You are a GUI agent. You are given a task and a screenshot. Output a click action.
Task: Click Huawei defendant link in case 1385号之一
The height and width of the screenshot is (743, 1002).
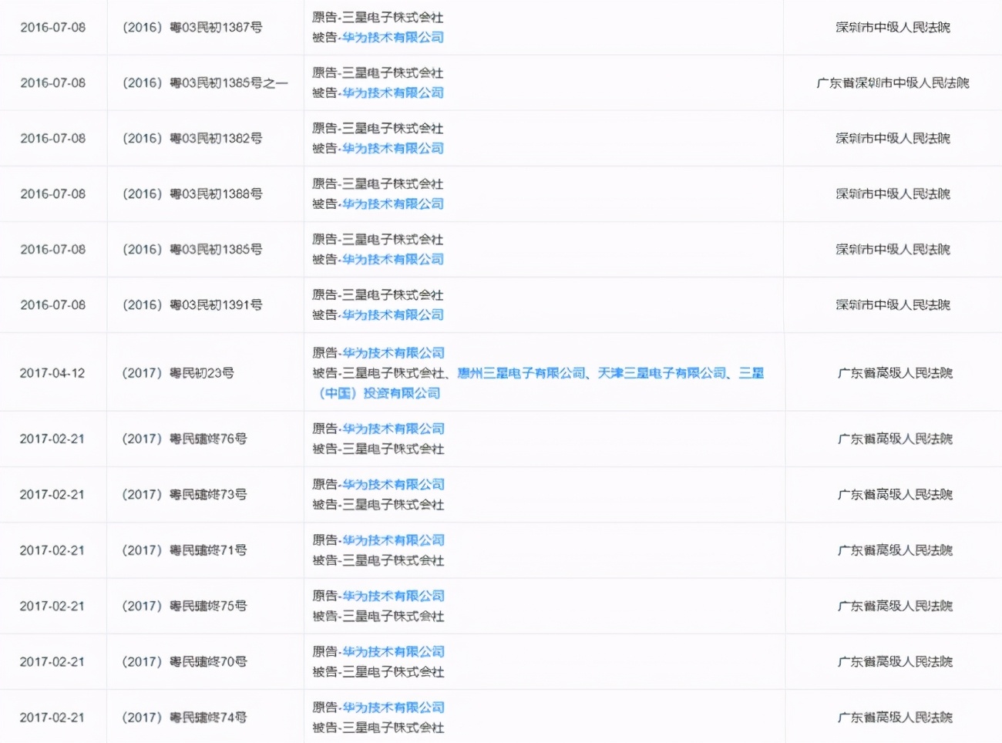[x=393, y=92]
